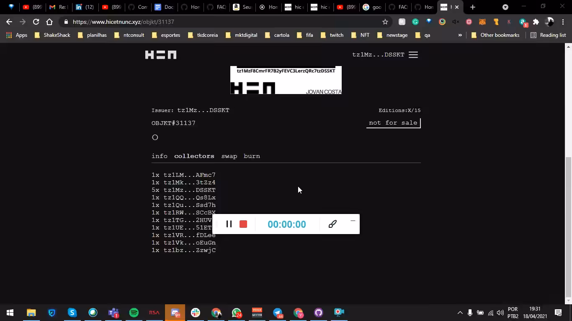This screenshot has height=321, width=572.
Task: Open the planilhas bookmark folder
Action: pyautogui.click(x=92, y=35)
